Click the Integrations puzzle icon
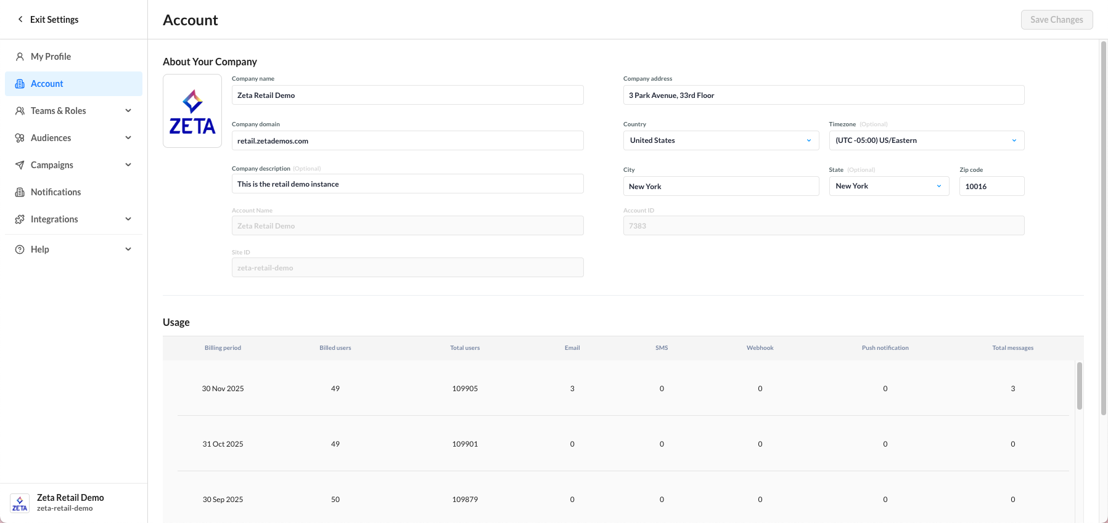Viewport: 1108px width, 523px height. (x=20, y=219)
